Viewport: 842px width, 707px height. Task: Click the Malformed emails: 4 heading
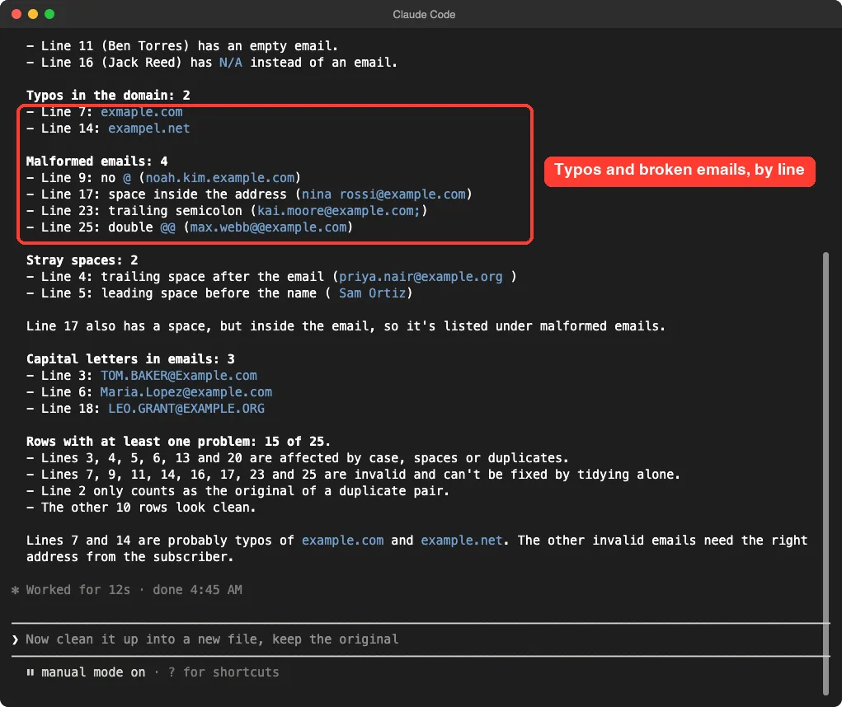tap(96, 162)
